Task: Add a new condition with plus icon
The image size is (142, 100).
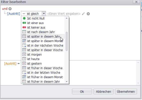Action: tap(10, 9)
